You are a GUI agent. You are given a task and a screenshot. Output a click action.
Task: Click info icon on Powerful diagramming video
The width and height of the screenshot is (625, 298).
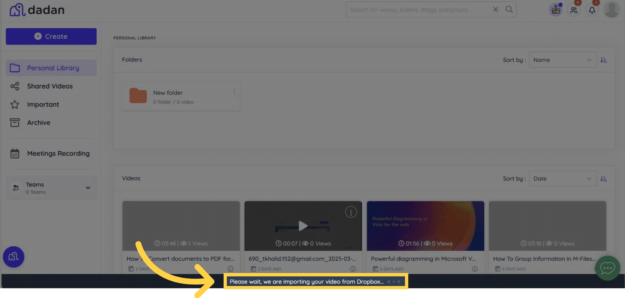point(475,269)
